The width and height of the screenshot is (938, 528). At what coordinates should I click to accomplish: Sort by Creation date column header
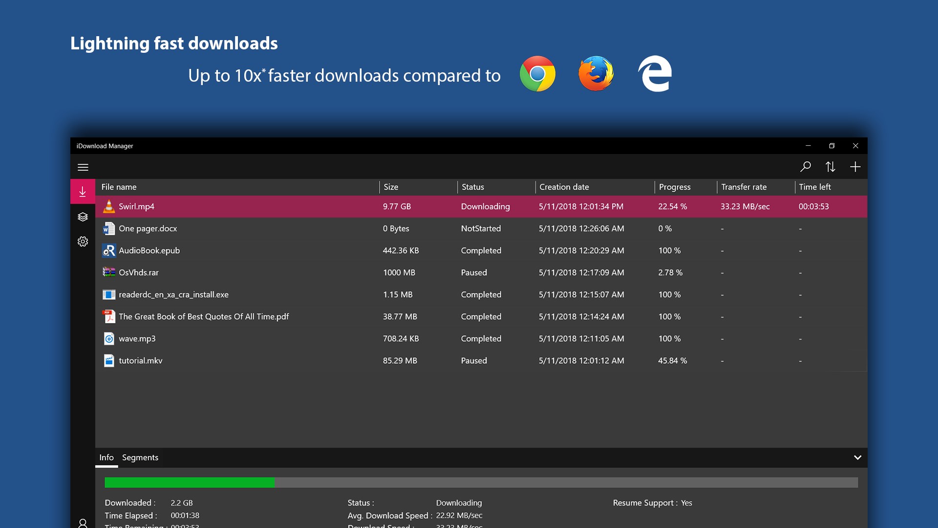(564, 187)
